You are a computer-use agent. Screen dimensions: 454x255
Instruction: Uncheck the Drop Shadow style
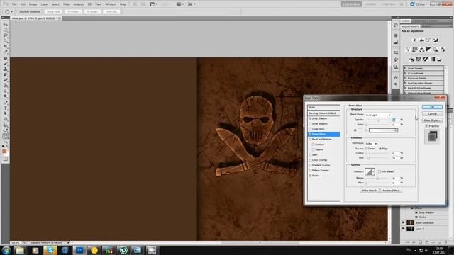[x=310, y=118]
